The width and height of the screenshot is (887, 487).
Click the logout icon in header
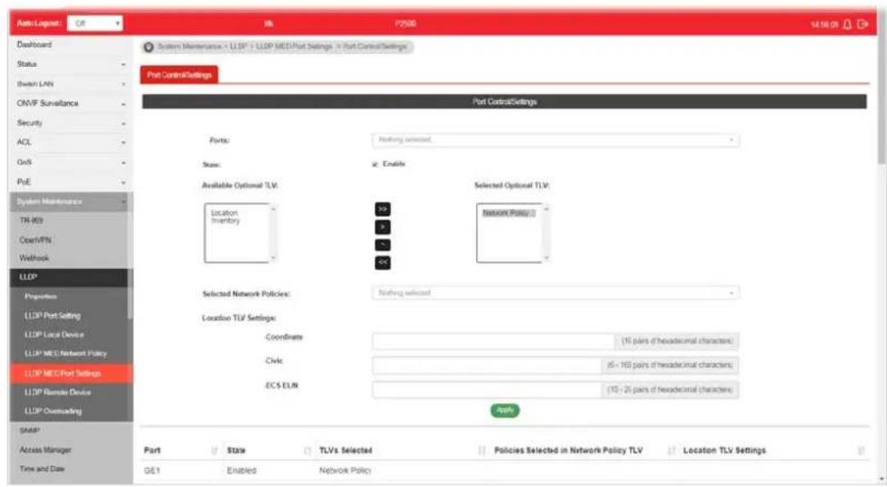point(862,25)
